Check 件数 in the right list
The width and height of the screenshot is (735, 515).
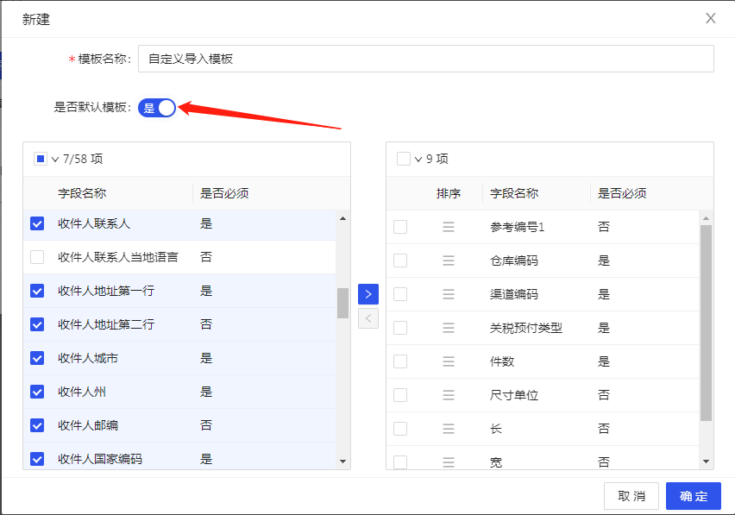click(x=400, y=361)
